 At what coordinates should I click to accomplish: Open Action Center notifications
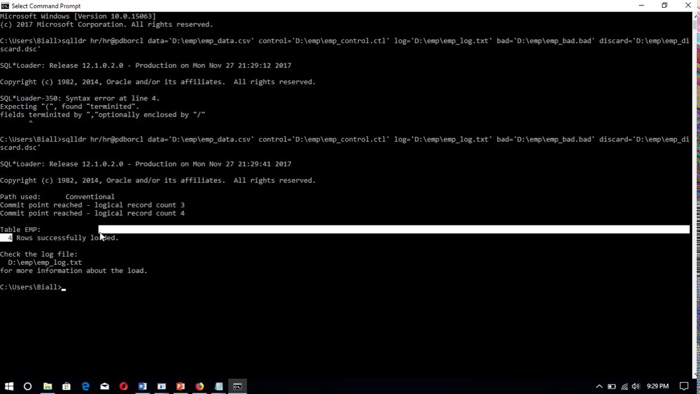[684, 386]
